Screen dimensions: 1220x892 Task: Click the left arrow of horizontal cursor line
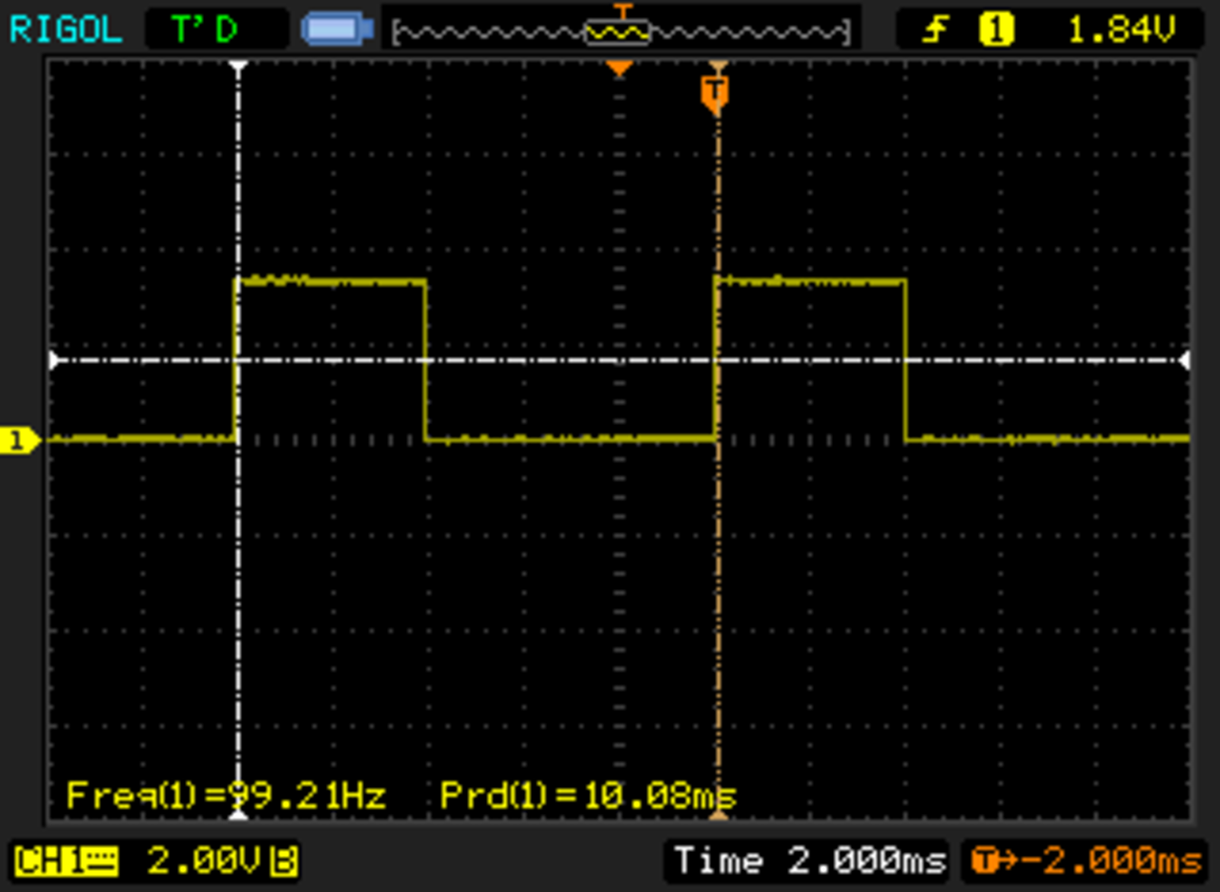[54, 360]
